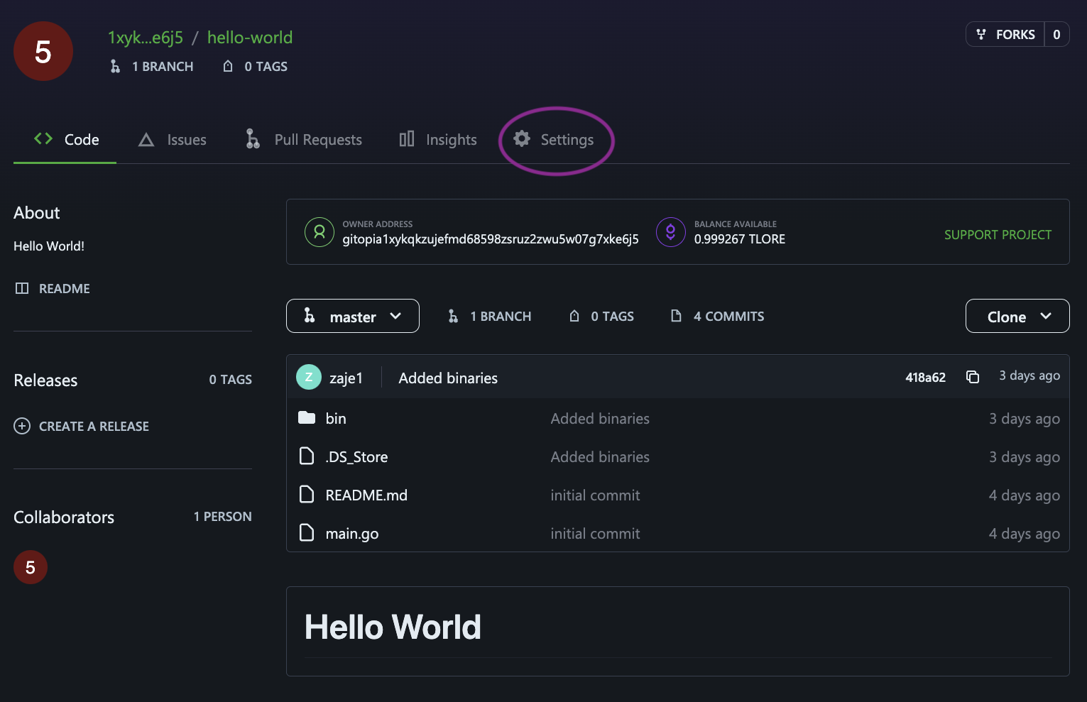This screenshot has height=702, width=1087.
Task: Open the collaborator avatar 5
Action: [x=31, y=567]
